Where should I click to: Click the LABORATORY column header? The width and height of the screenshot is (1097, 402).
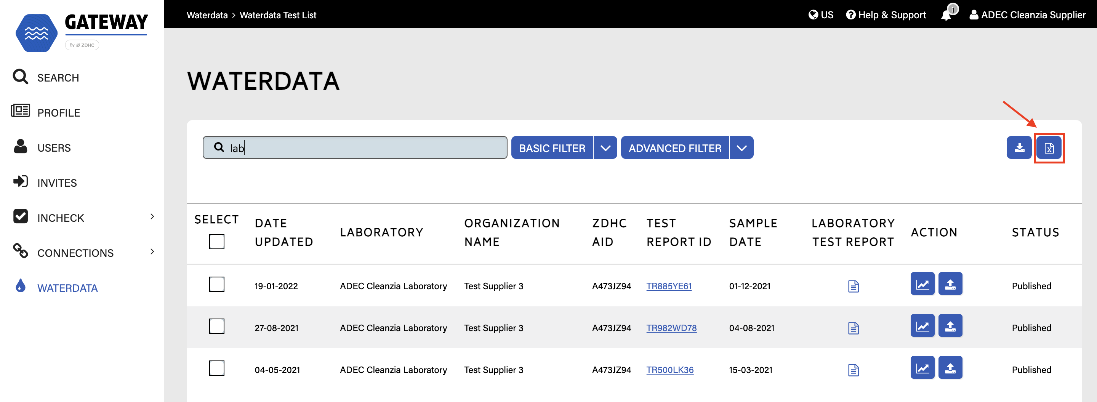[x=381, y=232]
